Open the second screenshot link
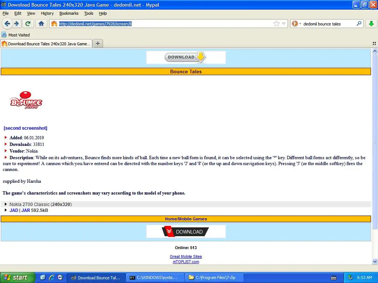The width and height of the screenshot is (378, 283). (25, 128)
